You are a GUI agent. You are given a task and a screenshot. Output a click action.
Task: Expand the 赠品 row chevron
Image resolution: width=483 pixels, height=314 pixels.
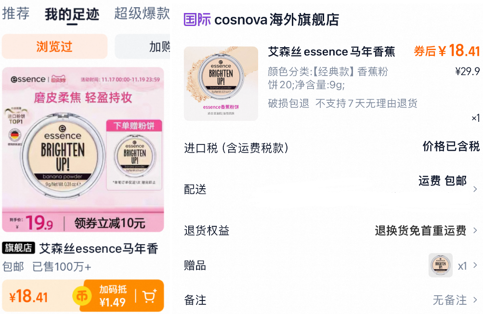click(475, 265)
